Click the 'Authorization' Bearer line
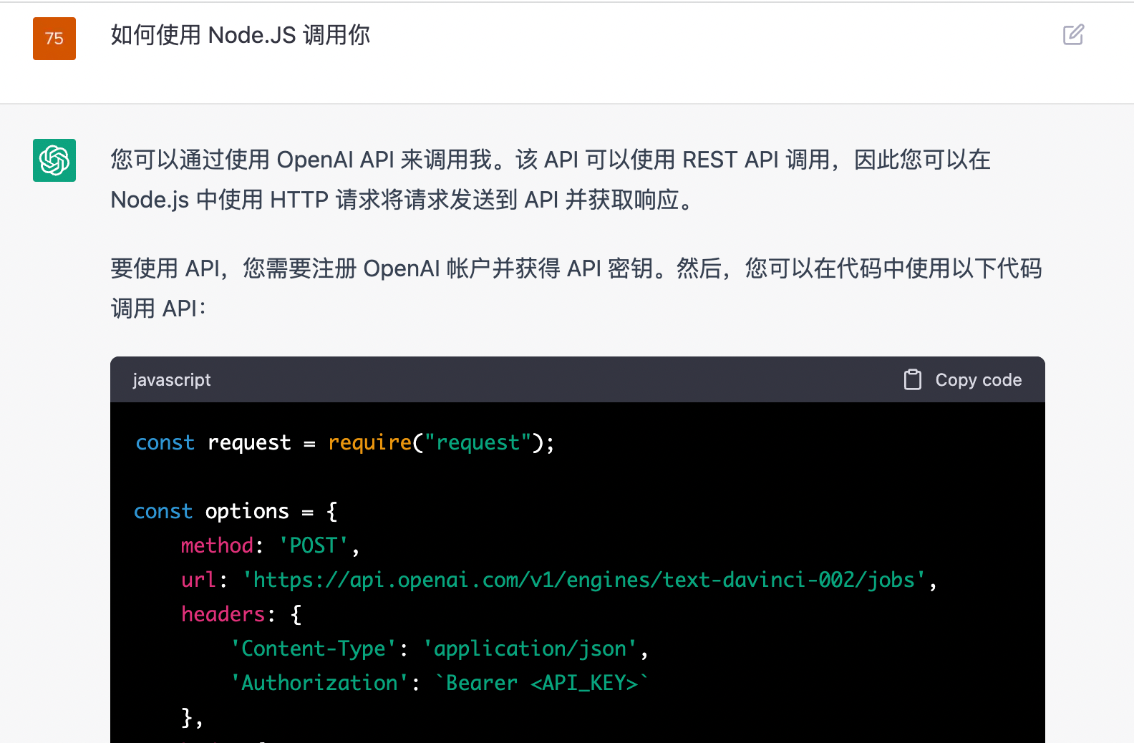Screen dimensions: 1134x743 (439, 684)
